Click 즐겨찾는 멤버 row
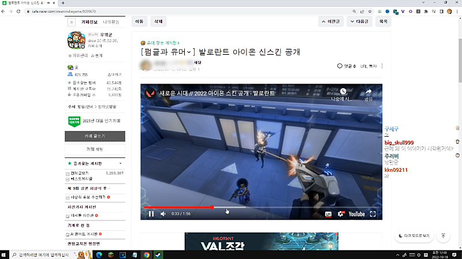The width and height of the screenshot is (462, 259). point(95,83)
